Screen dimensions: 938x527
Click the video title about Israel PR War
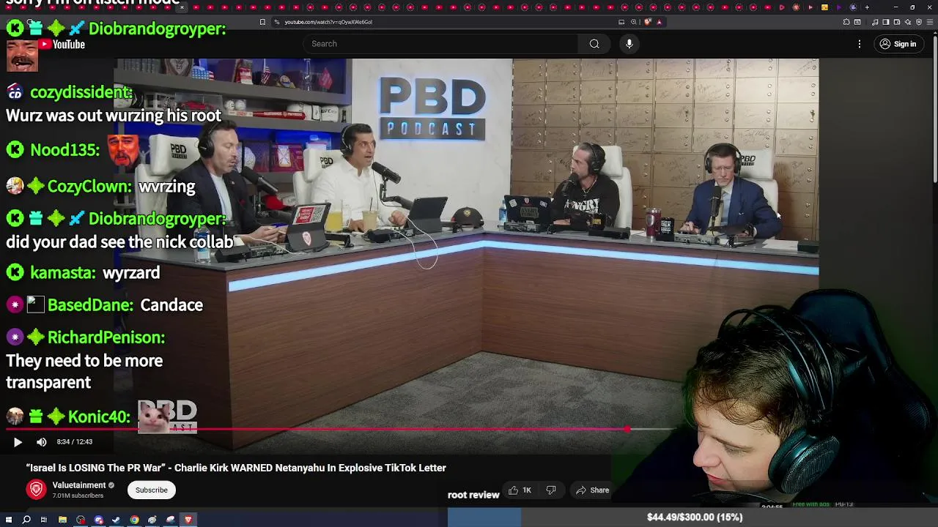pyautogui.click(x=236, y=468)
